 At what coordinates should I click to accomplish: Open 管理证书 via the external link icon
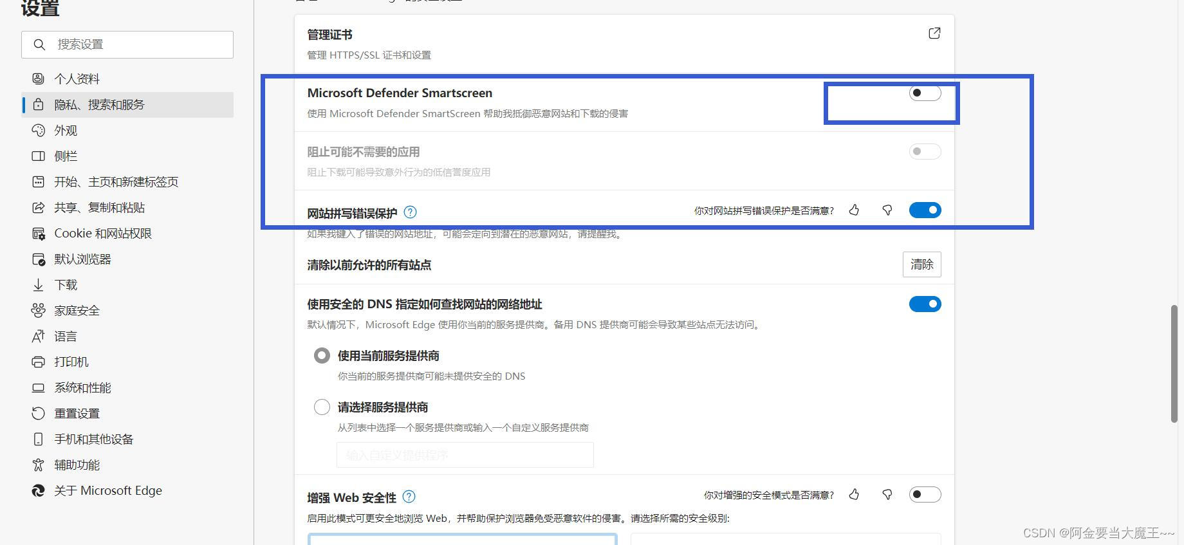(934, 33)
